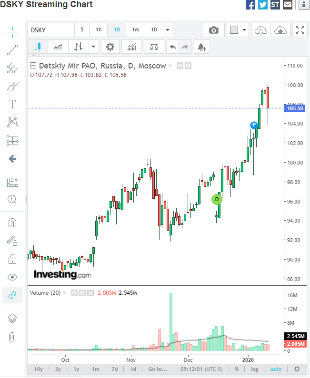Click the back arrow in left sidebar
The image size is (310, 378).
[x=12, y=159]
